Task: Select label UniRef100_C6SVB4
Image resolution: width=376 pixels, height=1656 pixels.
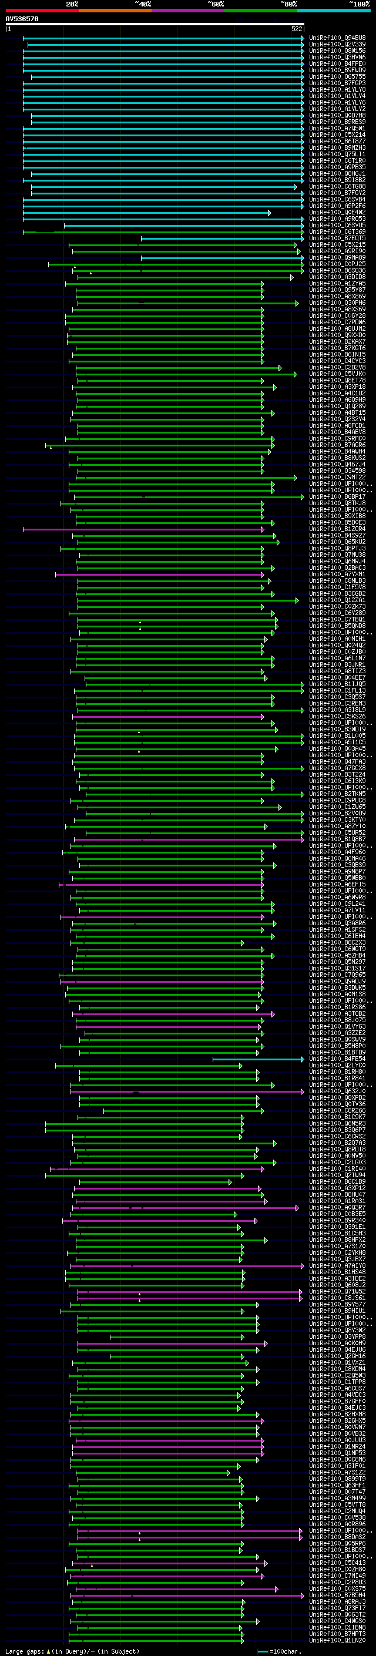Action: pyautogui.click(x=337, y=200)
